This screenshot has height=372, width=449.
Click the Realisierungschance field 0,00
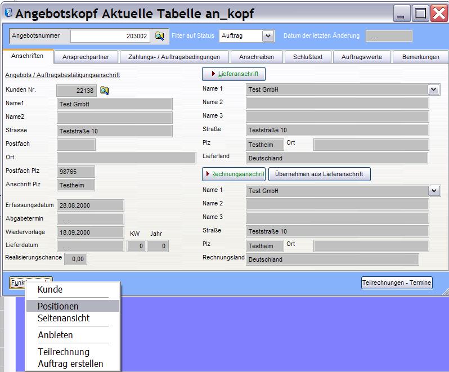pos(76,259)
